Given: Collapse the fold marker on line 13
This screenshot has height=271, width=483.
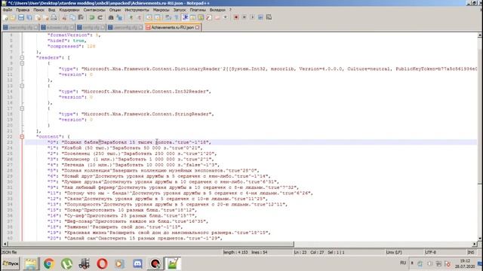Looking at the screenshot, I should pyautogui.click(x=22, y=86).
